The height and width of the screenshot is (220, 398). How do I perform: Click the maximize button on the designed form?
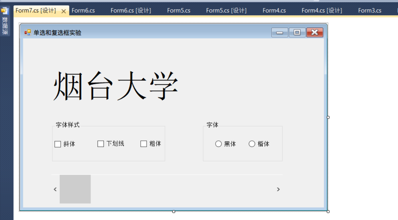297,32
